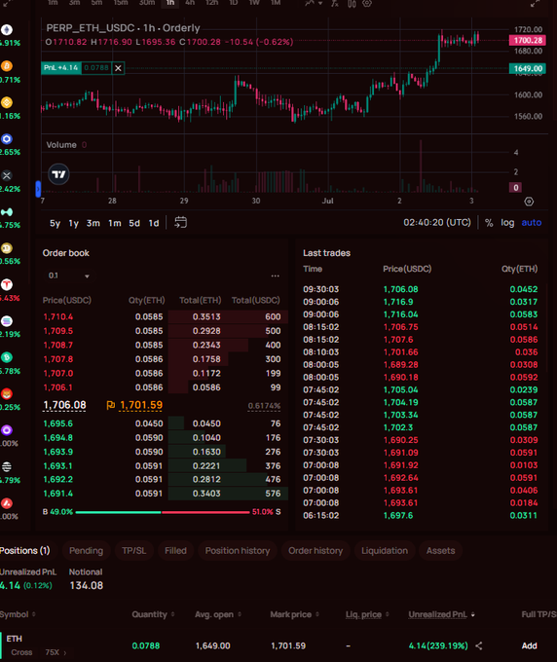
Task: Set chart range to 1m
Action: coord(115,223)
